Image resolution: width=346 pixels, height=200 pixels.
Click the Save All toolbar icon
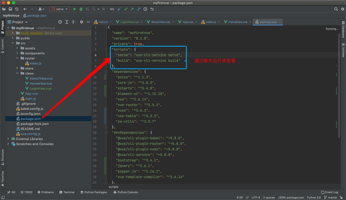coord(10,9)
